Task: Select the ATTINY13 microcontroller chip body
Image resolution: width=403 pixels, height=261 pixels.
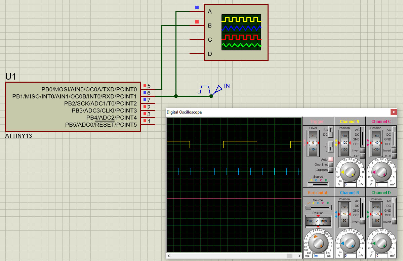Action: tap(73, 107)
